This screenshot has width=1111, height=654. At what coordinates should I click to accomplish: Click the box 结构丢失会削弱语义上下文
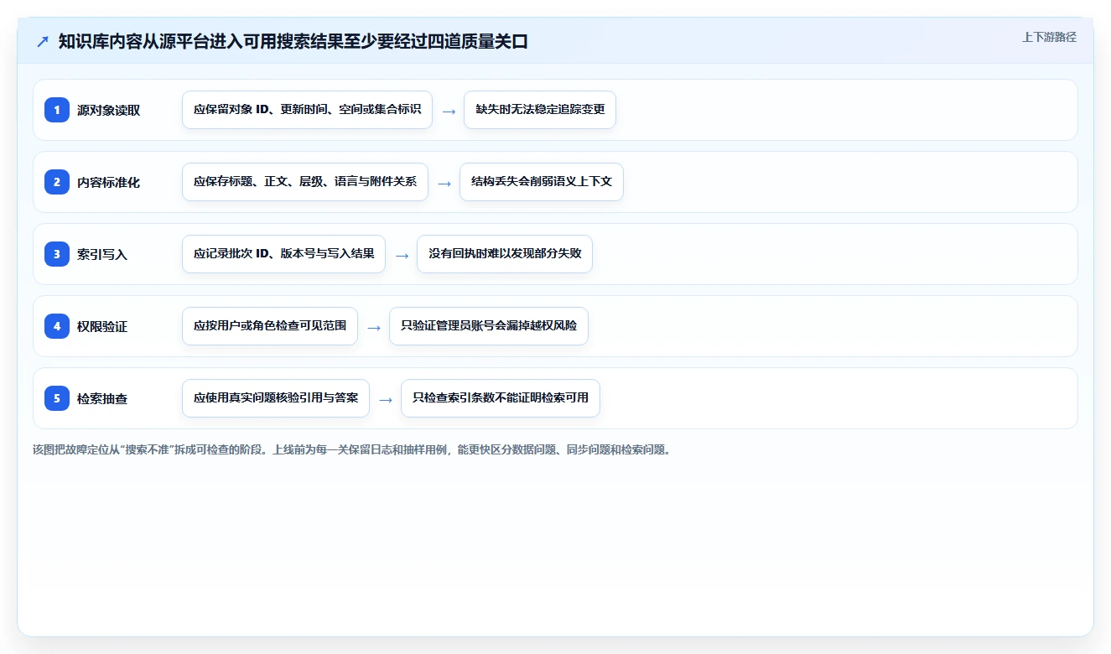pos(542,182)
